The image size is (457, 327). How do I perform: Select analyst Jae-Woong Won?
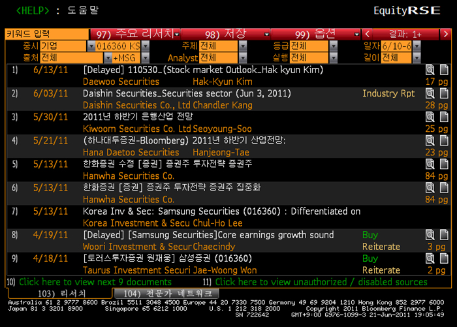pos(225,270)
